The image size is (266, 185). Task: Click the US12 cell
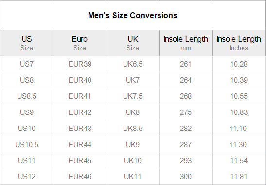tap(27, 177)
